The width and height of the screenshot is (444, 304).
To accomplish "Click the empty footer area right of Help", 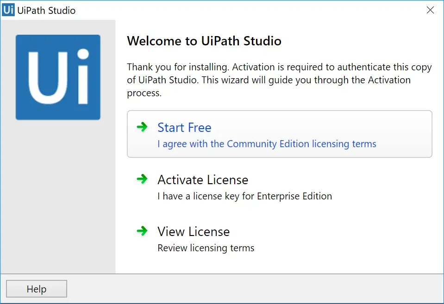I will [x=255, y=289].
